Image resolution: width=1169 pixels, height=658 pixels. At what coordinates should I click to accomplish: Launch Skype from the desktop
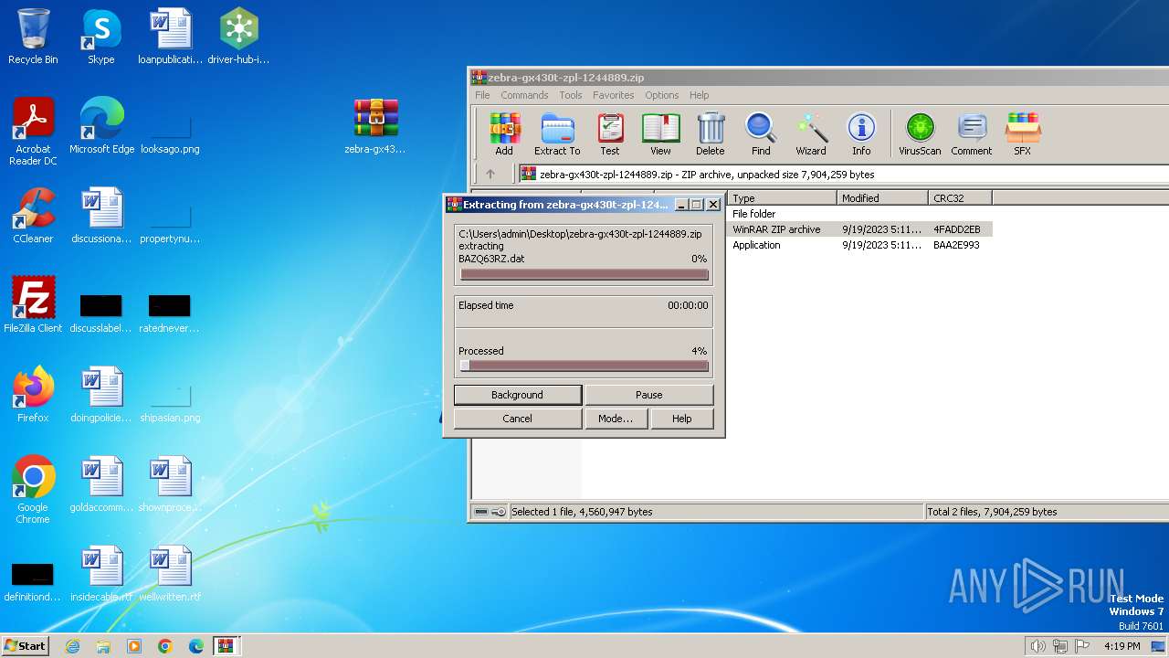coord(100,37)
